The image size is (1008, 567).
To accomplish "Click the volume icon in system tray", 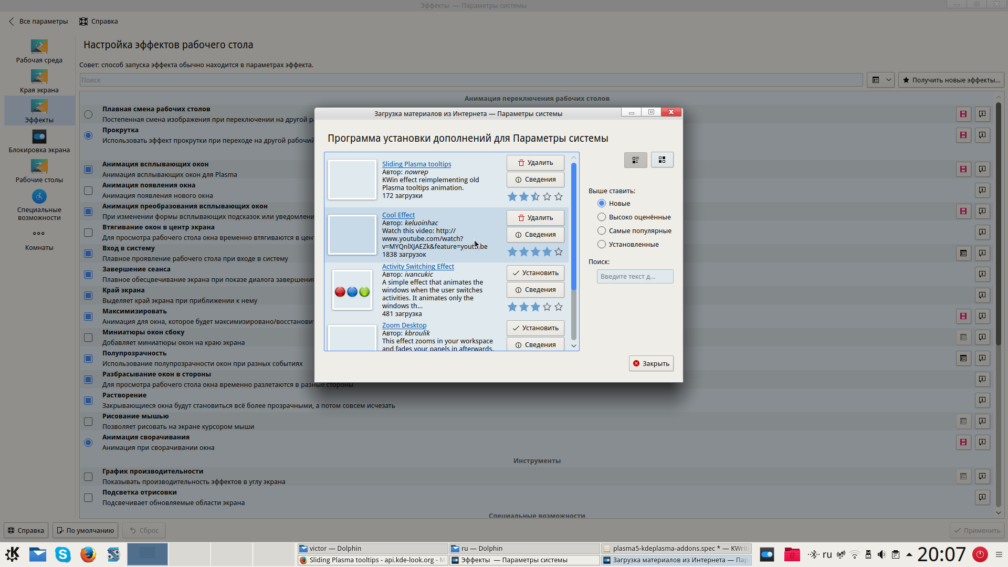I will pyautogui.click(x=881, y=554).
